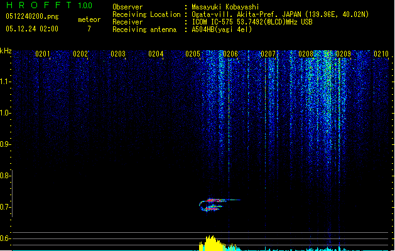Click the 0.6 kHz axis tick label
The height and width of the screenshot is (251, 395).
(5, 238)
